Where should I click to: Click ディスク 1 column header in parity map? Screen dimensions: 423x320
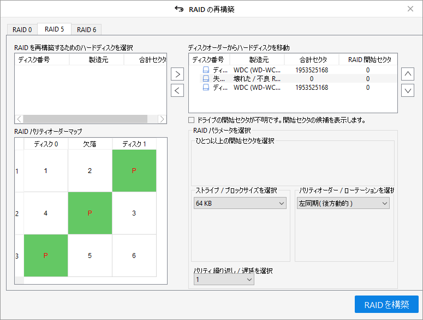(x=134, y=144)
